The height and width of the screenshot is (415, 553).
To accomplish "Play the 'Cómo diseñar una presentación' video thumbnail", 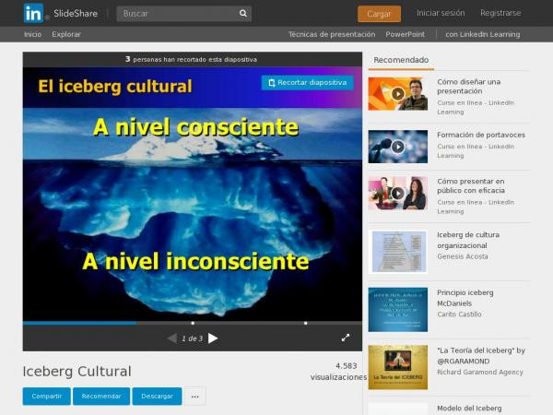I will (397, 93).
